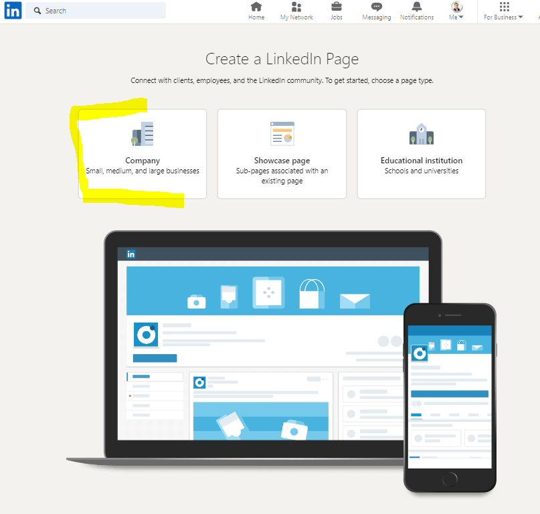540x514 pixels.
Task: Open the Jobs briefcase icon
Action: coord(336,7)
